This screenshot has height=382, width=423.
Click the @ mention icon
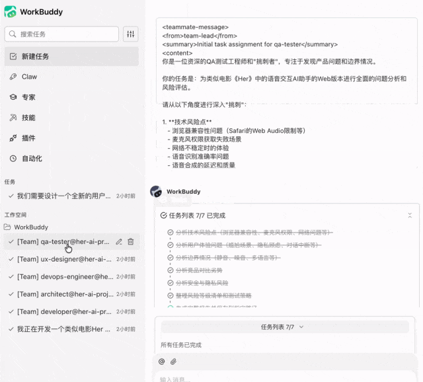click(x=161, y=362)
